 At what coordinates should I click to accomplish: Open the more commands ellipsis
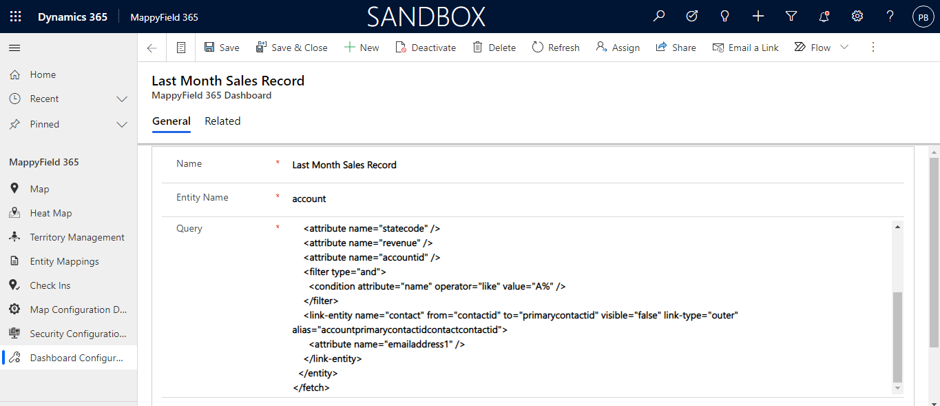873,48
